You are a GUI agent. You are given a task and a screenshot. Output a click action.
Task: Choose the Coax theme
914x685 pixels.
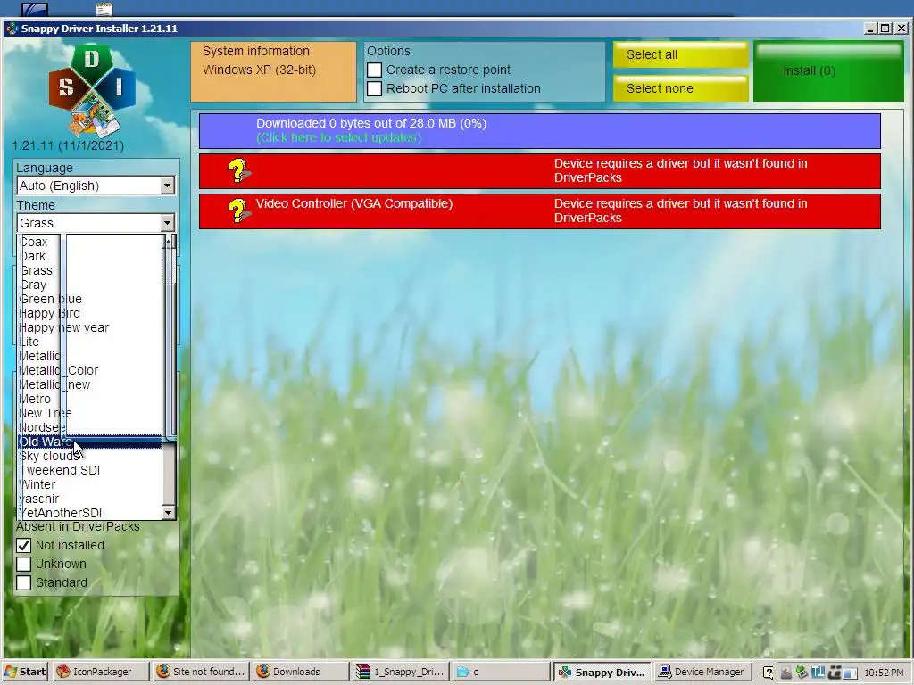click(90, 242)
